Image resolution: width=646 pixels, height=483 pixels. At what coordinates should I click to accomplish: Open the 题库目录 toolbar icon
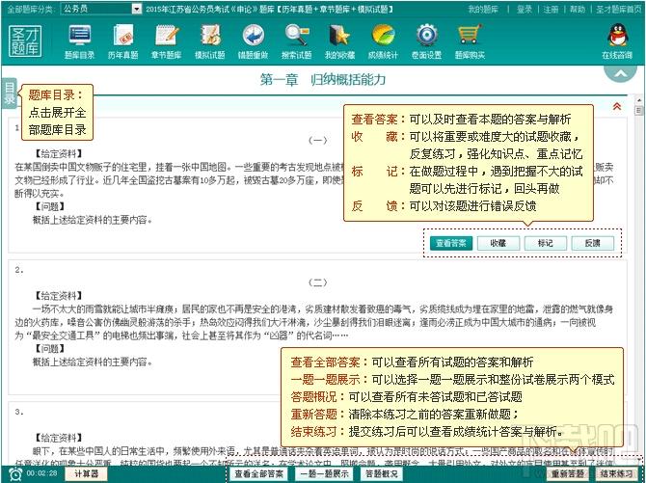(79, 41)
